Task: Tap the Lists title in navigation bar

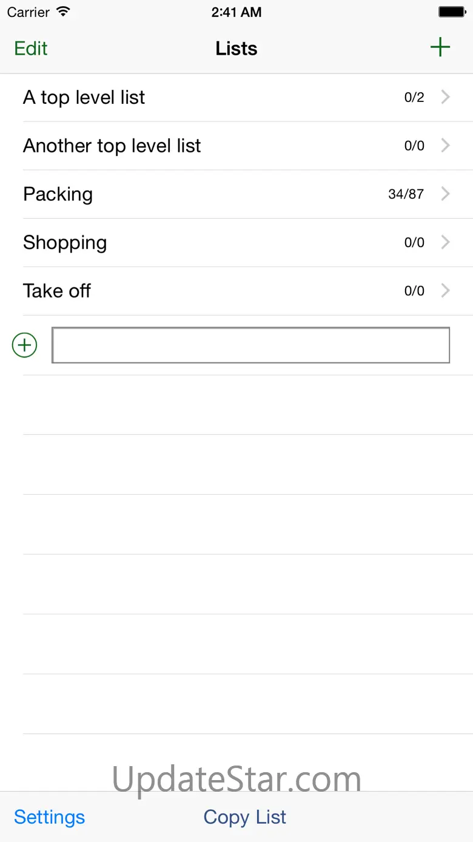Action: click(236, 49)
